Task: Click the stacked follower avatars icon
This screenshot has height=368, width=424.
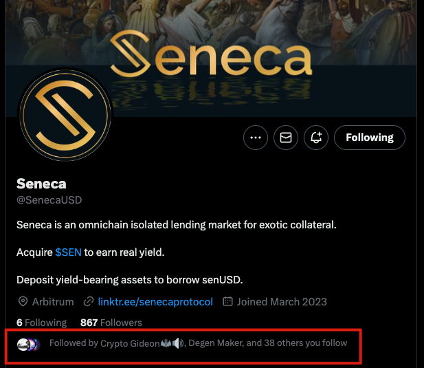Action: (x=28, y=343)
